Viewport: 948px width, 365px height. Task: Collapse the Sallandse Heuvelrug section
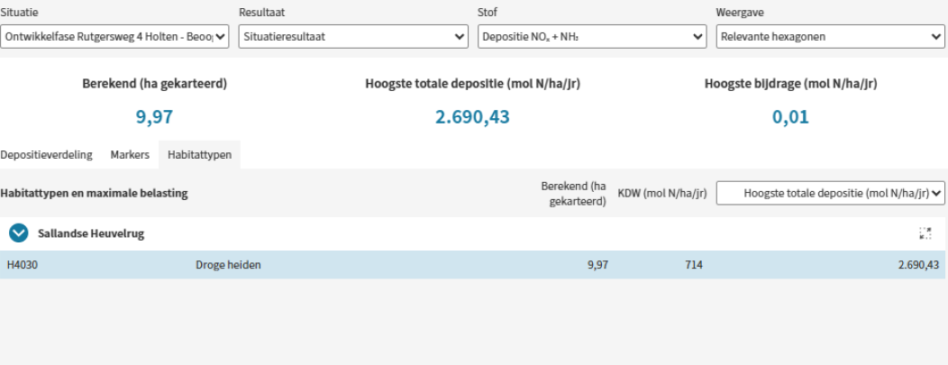pyautogui.click(x=19, y=233)
